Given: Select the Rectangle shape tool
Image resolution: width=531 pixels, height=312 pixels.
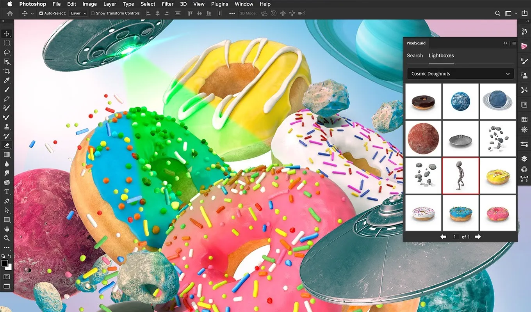Looking at the screenshot, I should [x=7, y=220].
